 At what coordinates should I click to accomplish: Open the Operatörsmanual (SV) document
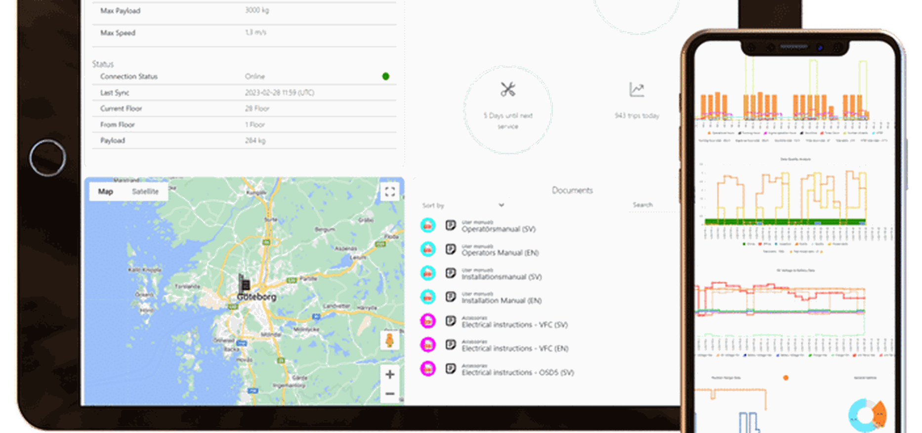498,229
